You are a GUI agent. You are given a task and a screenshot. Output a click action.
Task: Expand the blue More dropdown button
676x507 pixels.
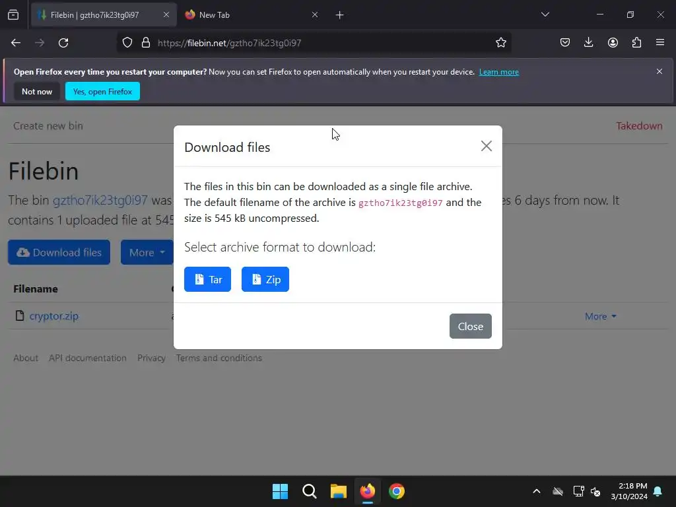[x=147, y=252]
